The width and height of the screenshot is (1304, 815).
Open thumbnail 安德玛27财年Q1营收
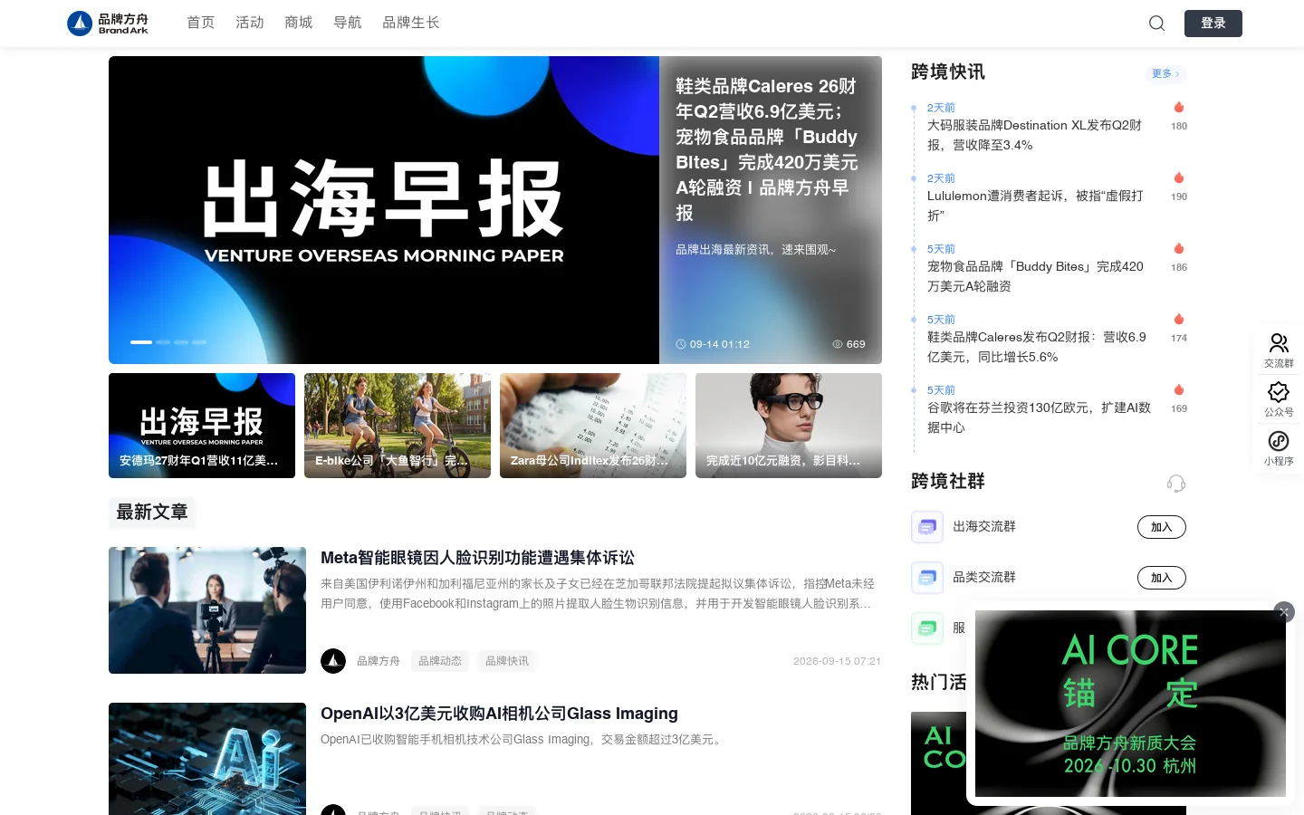[202, 426]
